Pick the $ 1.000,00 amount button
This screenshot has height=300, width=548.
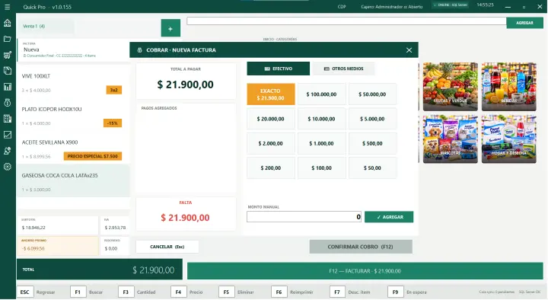(x=321, y=143)
